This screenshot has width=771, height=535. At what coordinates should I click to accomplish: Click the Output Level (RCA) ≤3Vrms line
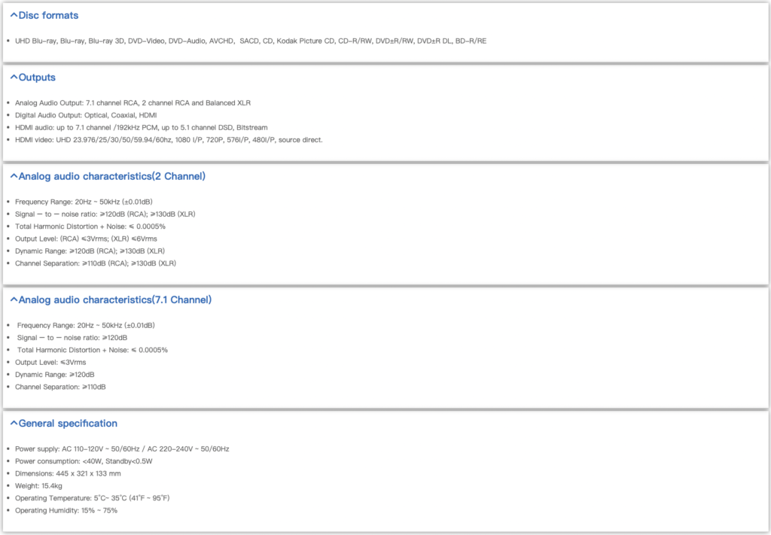84,239
